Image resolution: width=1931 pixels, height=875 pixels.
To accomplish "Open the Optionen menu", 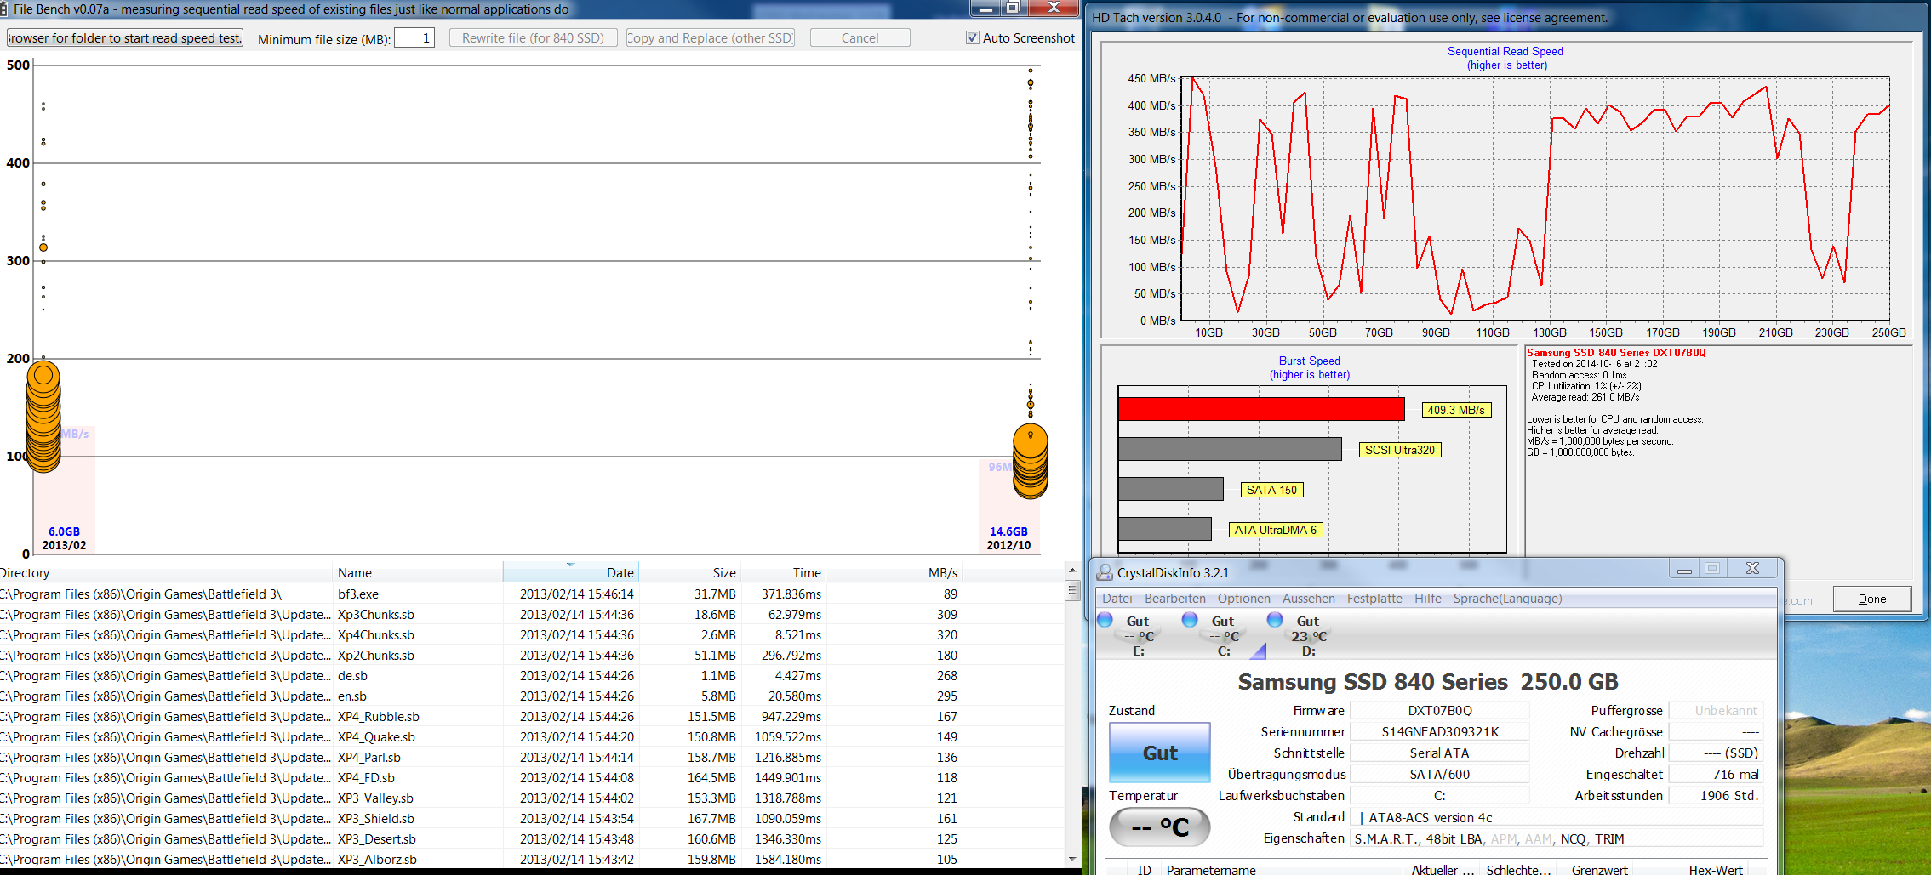I will (x=1244, y=599).
